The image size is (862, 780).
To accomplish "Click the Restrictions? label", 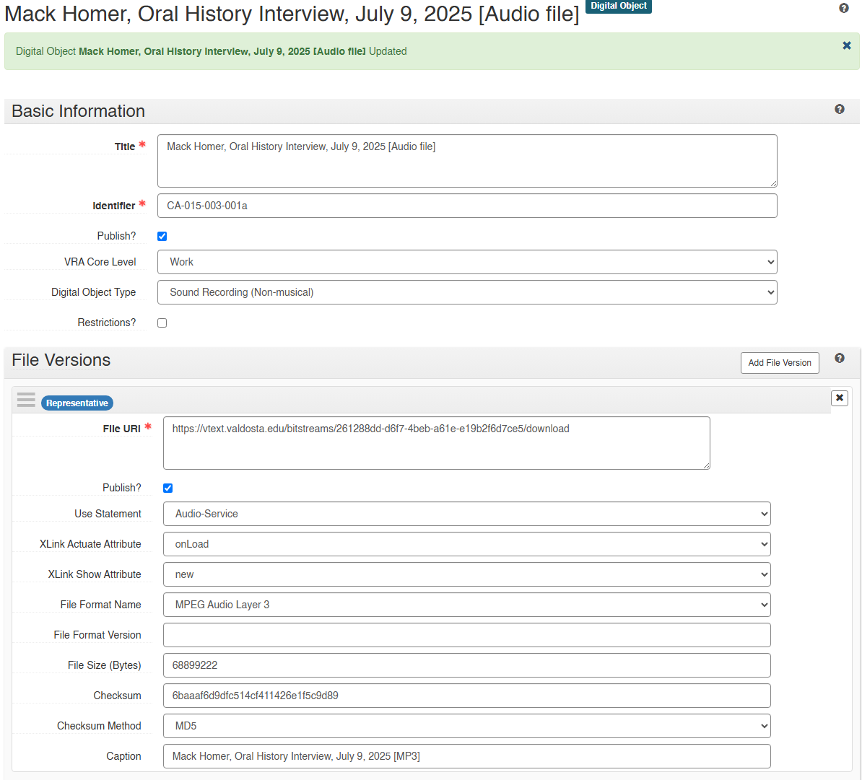I will click(x=107, y=323).
